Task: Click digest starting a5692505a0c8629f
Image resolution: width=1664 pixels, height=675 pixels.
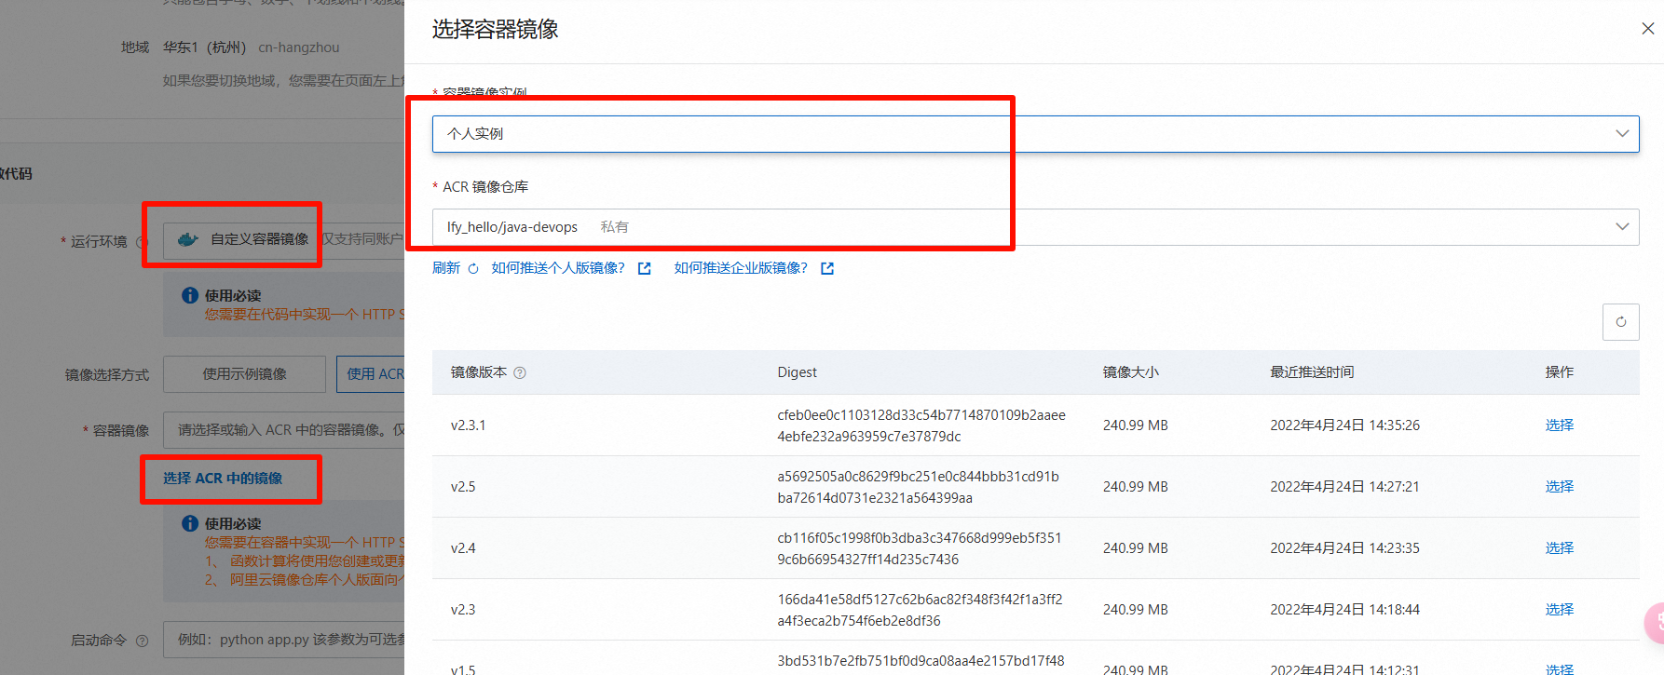Action: coord(918,487)
